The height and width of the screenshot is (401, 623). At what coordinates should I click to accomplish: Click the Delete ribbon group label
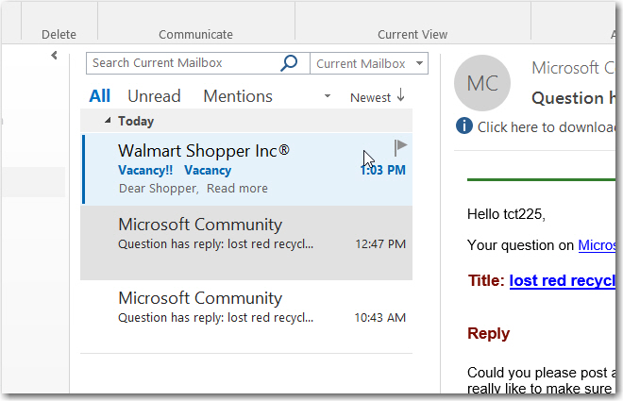59,35
